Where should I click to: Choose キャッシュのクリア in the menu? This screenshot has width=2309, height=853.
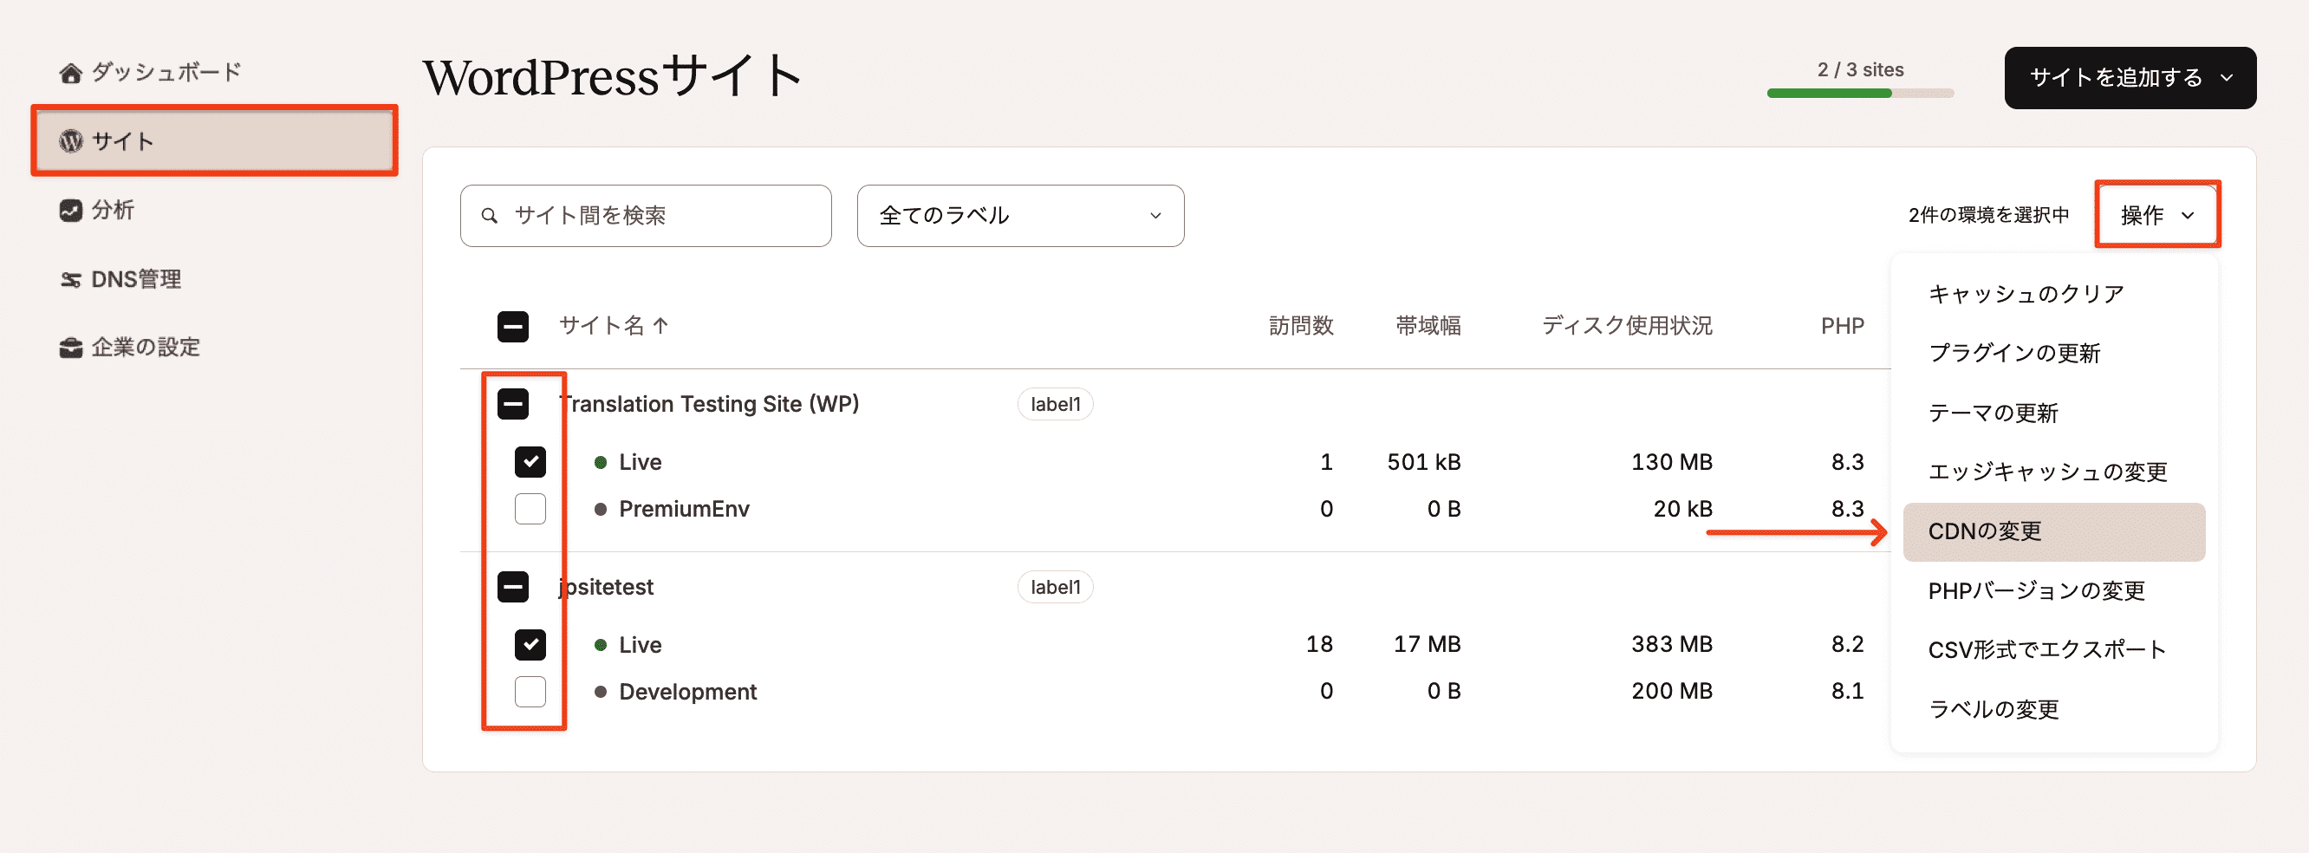click(2026, 294)
